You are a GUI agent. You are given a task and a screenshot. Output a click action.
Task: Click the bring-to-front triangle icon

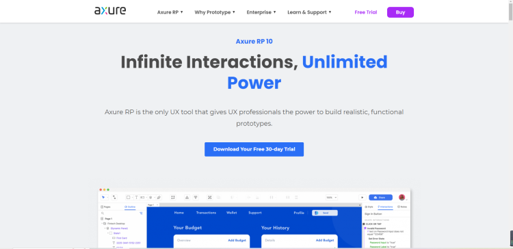click(x=187, y=197)
